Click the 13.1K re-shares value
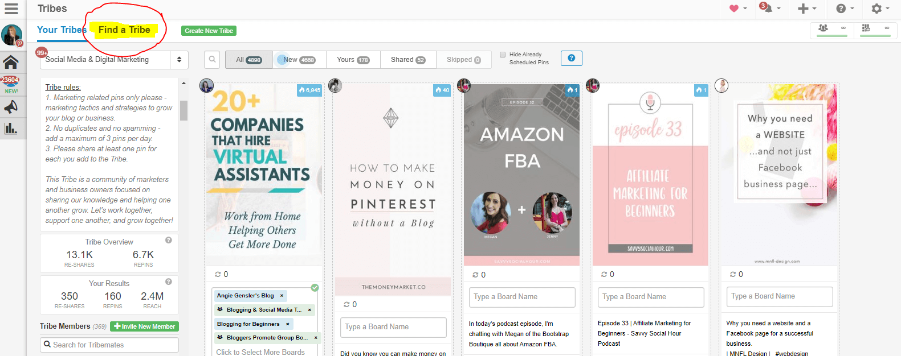901x356 pixels. 79,255
